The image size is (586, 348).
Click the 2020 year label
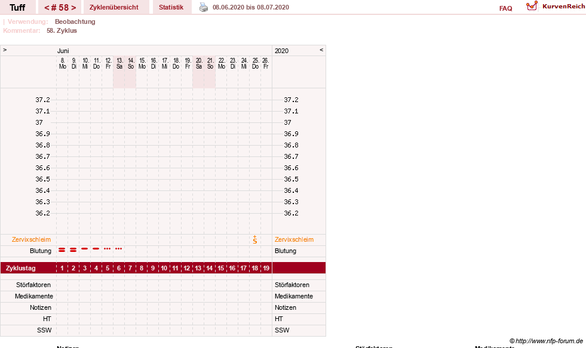(x=281, y=51)
